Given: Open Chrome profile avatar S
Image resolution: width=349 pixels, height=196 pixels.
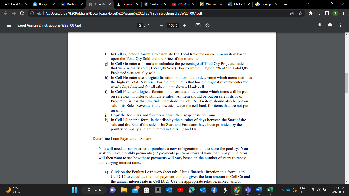Looking at the screenshot, I should pos(335,13).
